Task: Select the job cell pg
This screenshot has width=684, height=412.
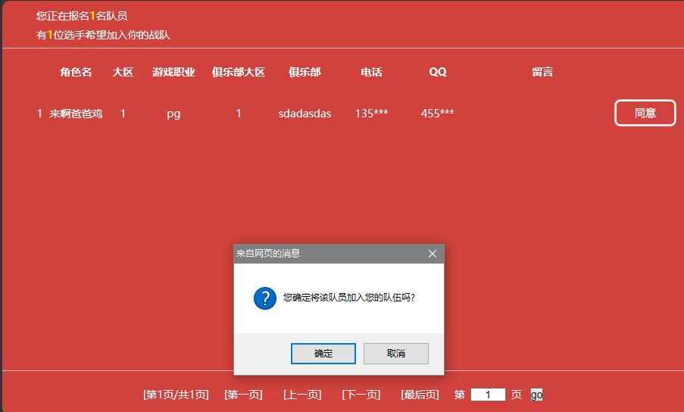Action: [173, 114]
